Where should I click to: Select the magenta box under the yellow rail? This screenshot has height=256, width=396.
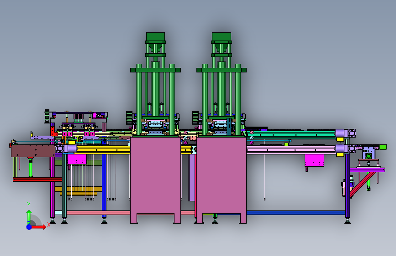pos(77,159)
